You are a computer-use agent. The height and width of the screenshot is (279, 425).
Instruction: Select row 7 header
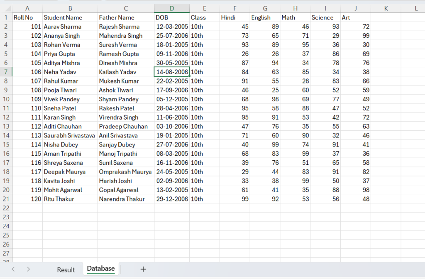5,72
